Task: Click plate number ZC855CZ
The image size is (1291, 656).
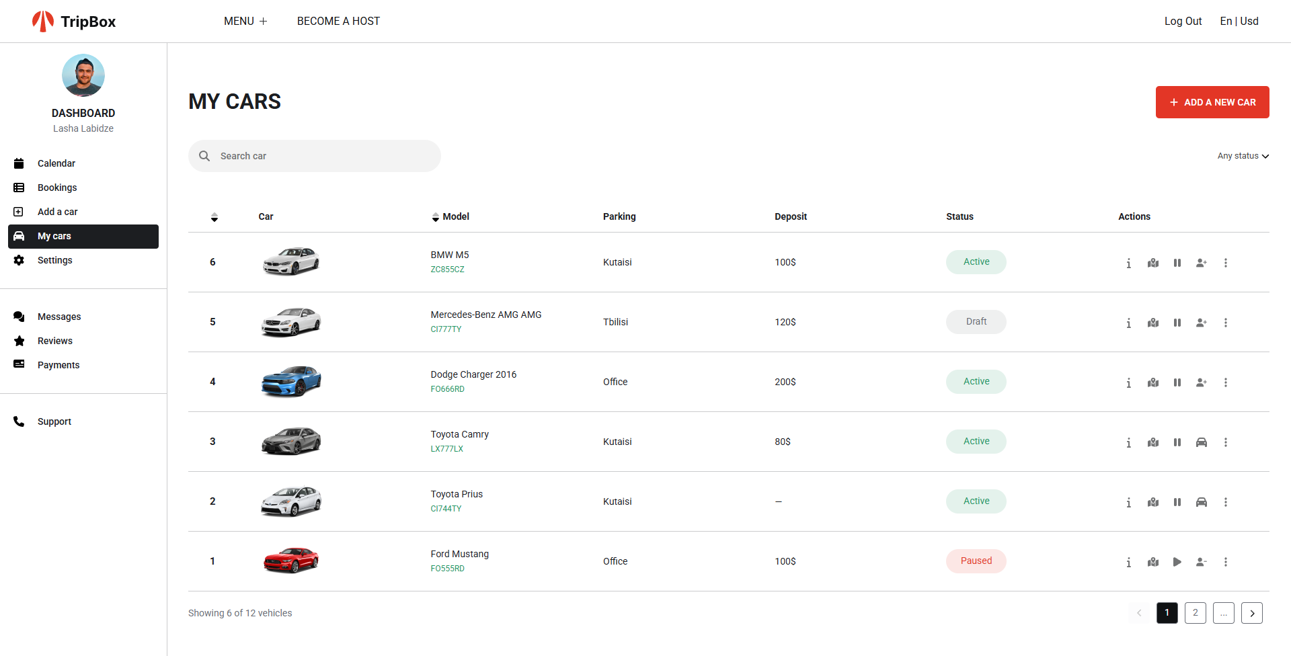Action: (447, 270)
